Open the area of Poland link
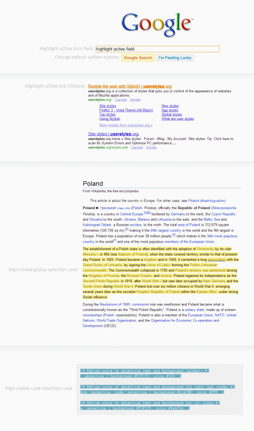Screen dimensions: 254x431 [189, 225]
